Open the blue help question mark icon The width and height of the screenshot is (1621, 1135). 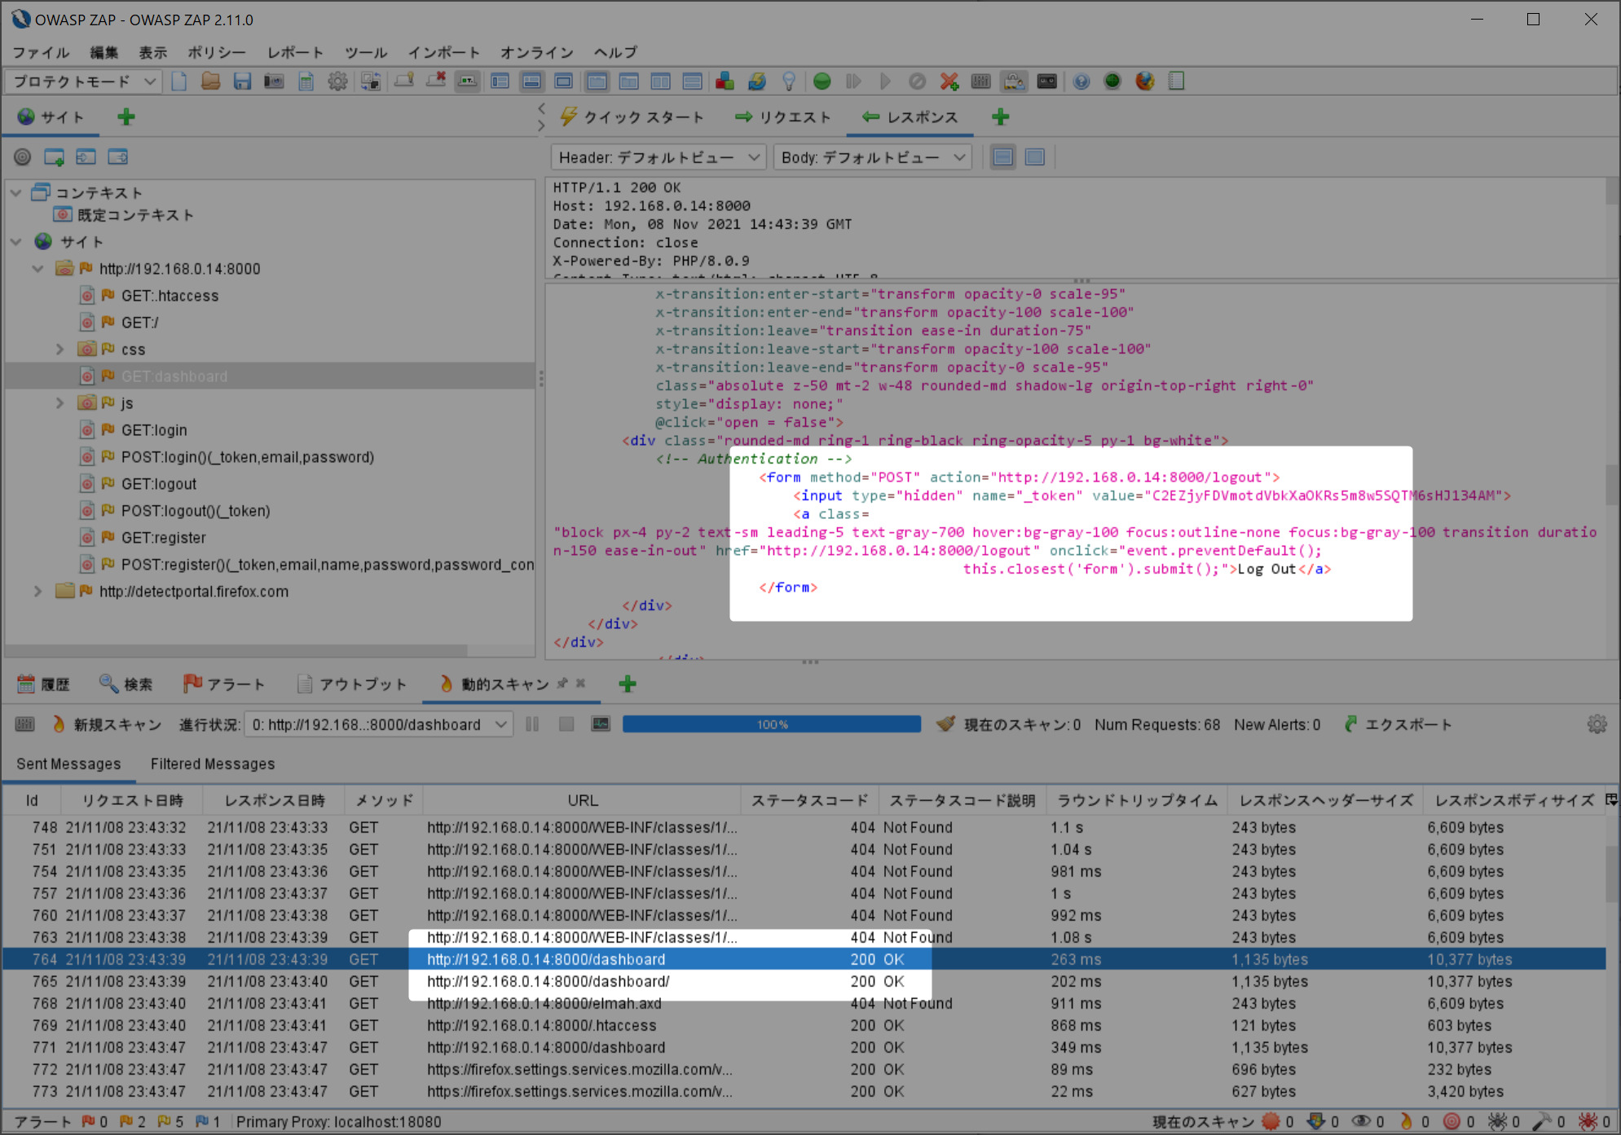click(1081, 81)
